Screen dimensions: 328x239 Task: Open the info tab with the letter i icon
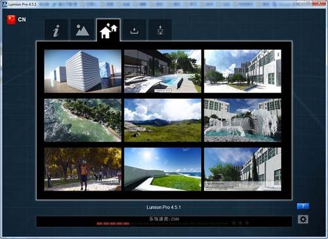[x=56, y=30]
